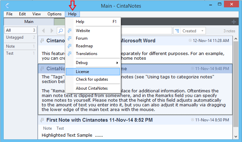Close the Help menu in menu bar
Screen dimensions: 242x142
(73, 14)
